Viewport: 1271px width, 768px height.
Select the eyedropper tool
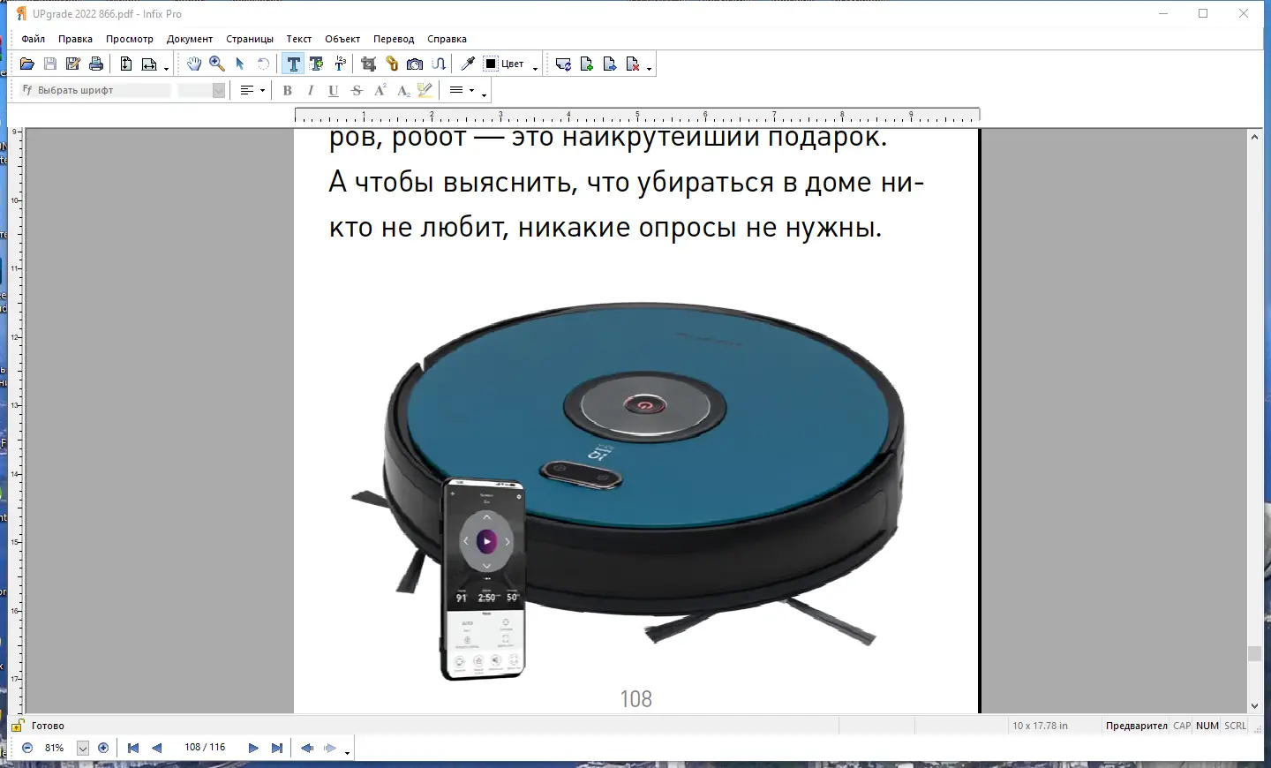pos(468,63)
